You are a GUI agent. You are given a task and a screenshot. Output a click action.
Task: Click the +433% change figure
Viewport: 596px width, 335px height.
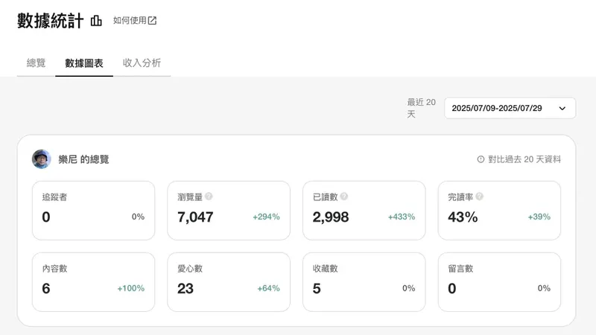click(402, 217)
